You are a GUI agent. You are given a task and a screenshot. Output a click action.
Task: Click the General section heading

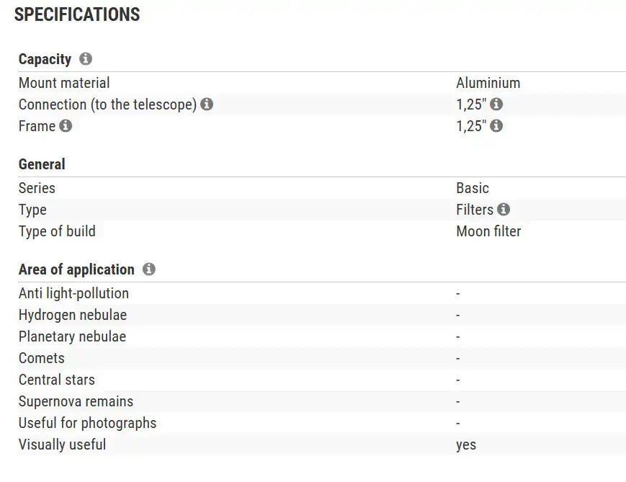pos(42,164)
